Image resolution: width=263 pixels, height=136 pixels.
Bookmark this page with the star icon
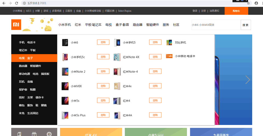[248, 3]
